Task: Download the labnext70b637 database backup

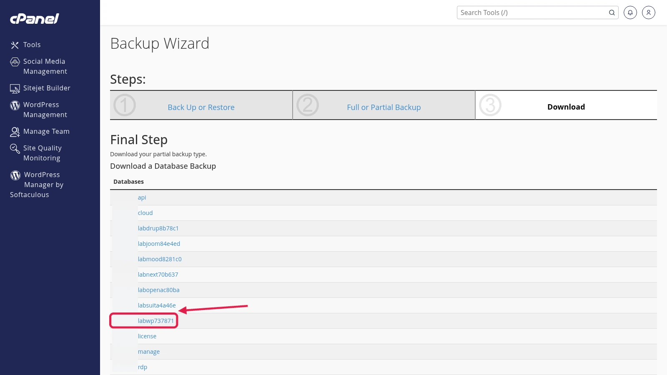Action: [158, 275]
